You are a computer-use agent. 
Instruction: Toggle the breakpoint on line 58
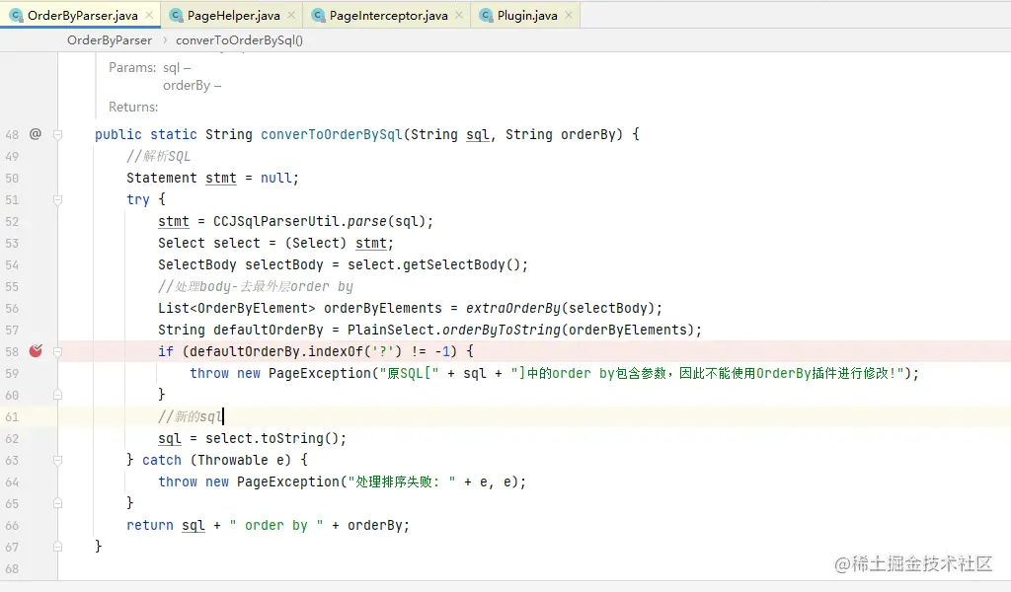(36, 351)
